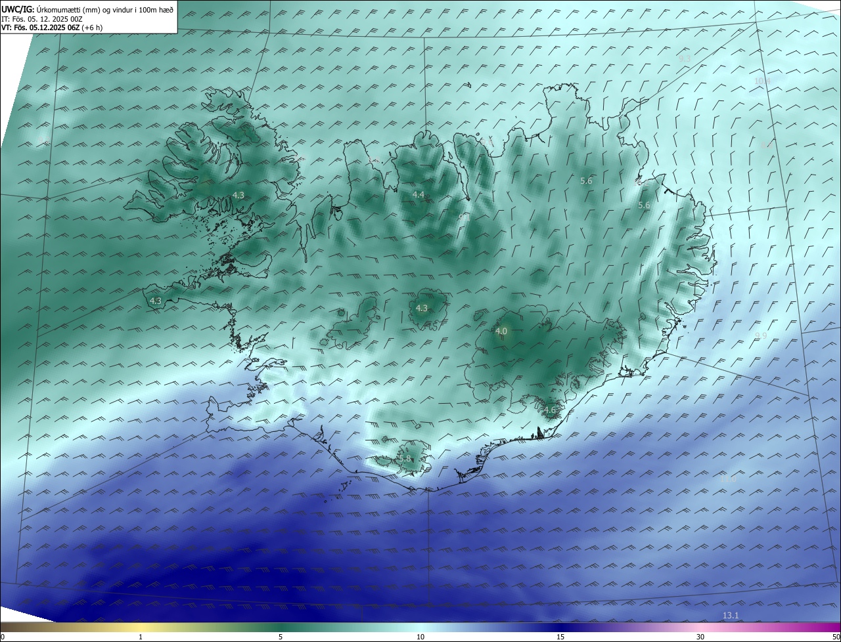Click the 4.4 value label on the map
The image size is (841, 642).
point(419,195)
